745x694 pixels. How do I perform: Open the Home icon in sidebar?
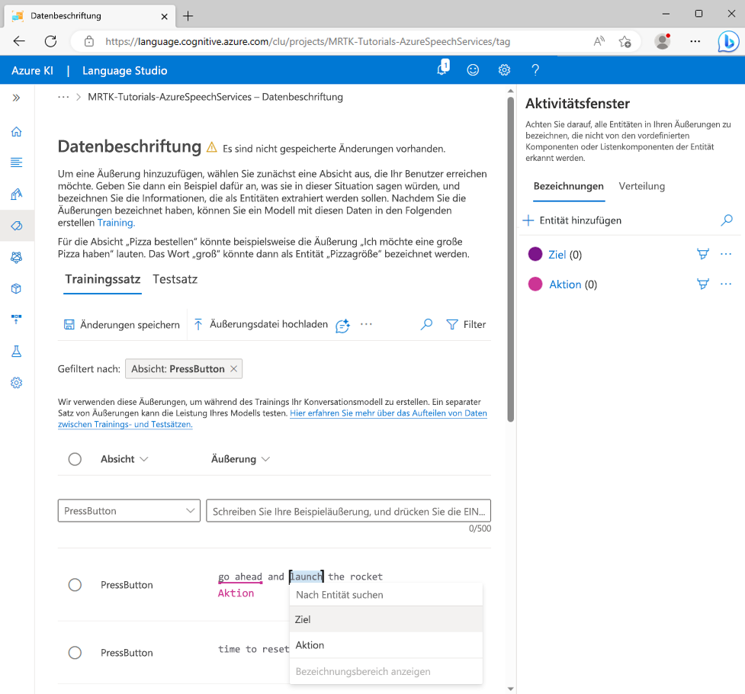click(x=16, y=132)
